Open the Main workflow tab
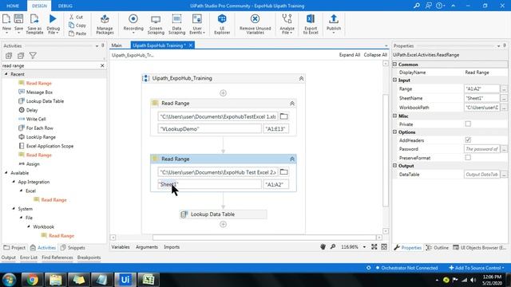The width and height of the screenshot is (511, 287). coord(117,45)
